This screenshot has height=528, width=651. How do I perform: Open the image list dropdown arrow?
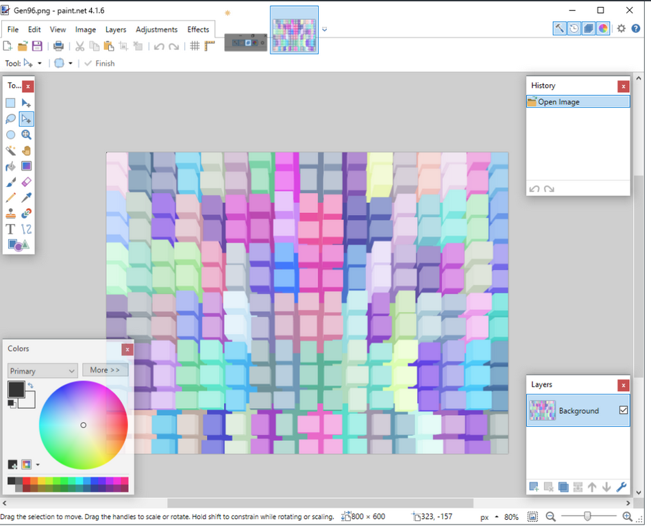pyautogui.click(x=325, y=29)
